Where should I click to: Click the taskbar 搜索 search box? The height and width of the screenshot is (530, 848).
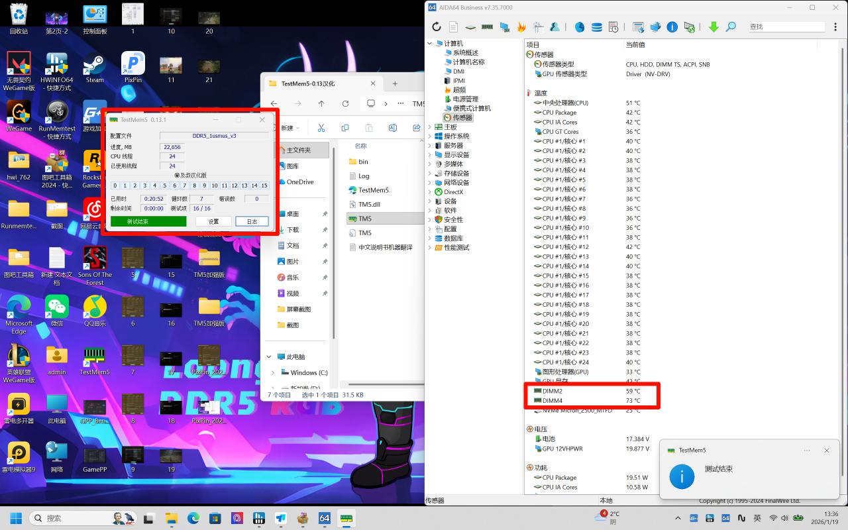pyautogui.click(x=83, y=518)
